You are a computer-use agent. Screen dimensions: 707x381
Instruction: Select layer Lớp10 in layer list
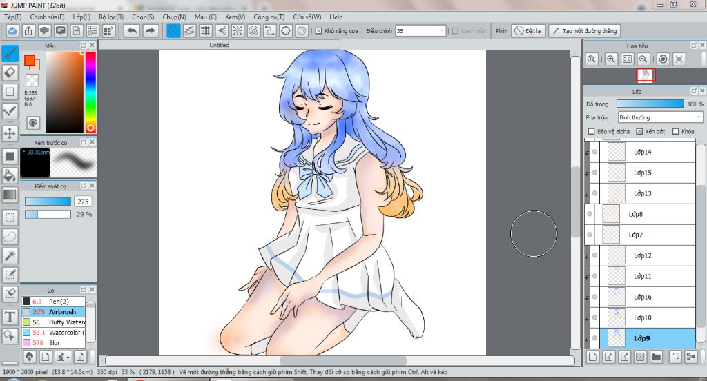[643, 318]
